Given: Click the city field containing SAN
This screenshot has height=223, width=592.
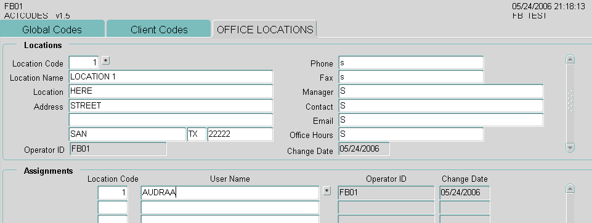Looking at the screenshot, I should coord(128,134).
